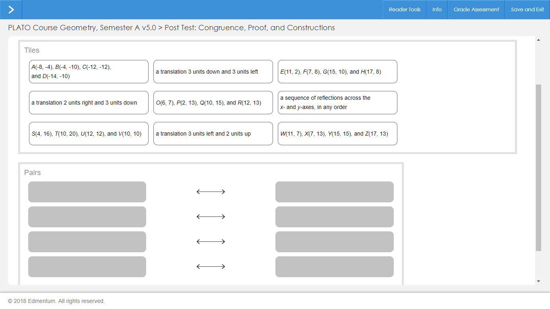Click the double arrow in the second pair row

pyautogui.click(x=211, y=217)
